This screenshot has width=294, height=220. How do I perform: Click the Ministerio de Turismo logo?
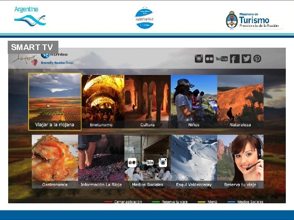pyautogui.click(x=254, y=20)
